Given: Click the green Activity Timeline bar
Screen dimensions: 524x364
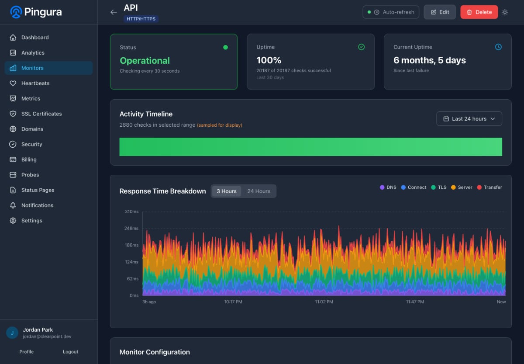Looking at the screenshot, I should [x=310, y=147].
